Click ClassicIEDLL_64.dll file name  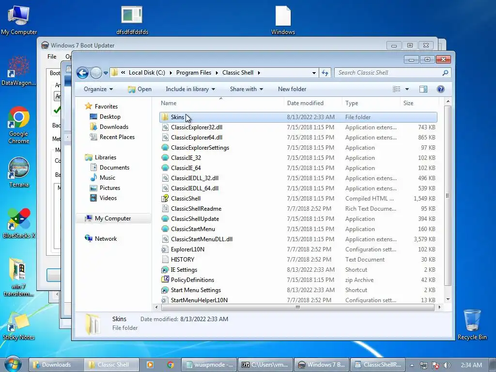pyautogui.click(x=195, y=188)
